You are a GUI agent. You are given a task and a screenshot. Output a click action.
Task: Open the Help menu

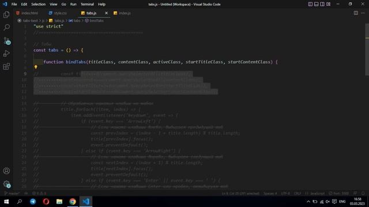tap(101, 4)
